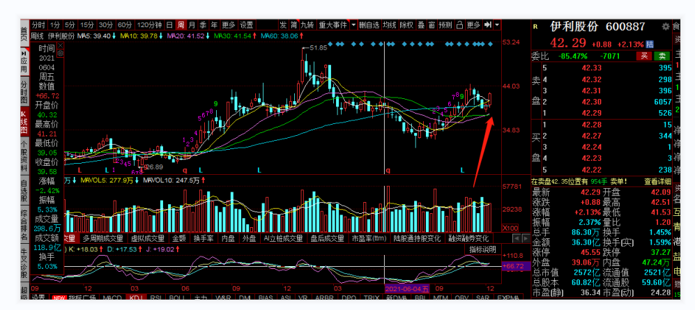Viewport: 695px width, 310px height.
Task: Open 设置 in the period toolbar
Action: [x=247, y=25]
